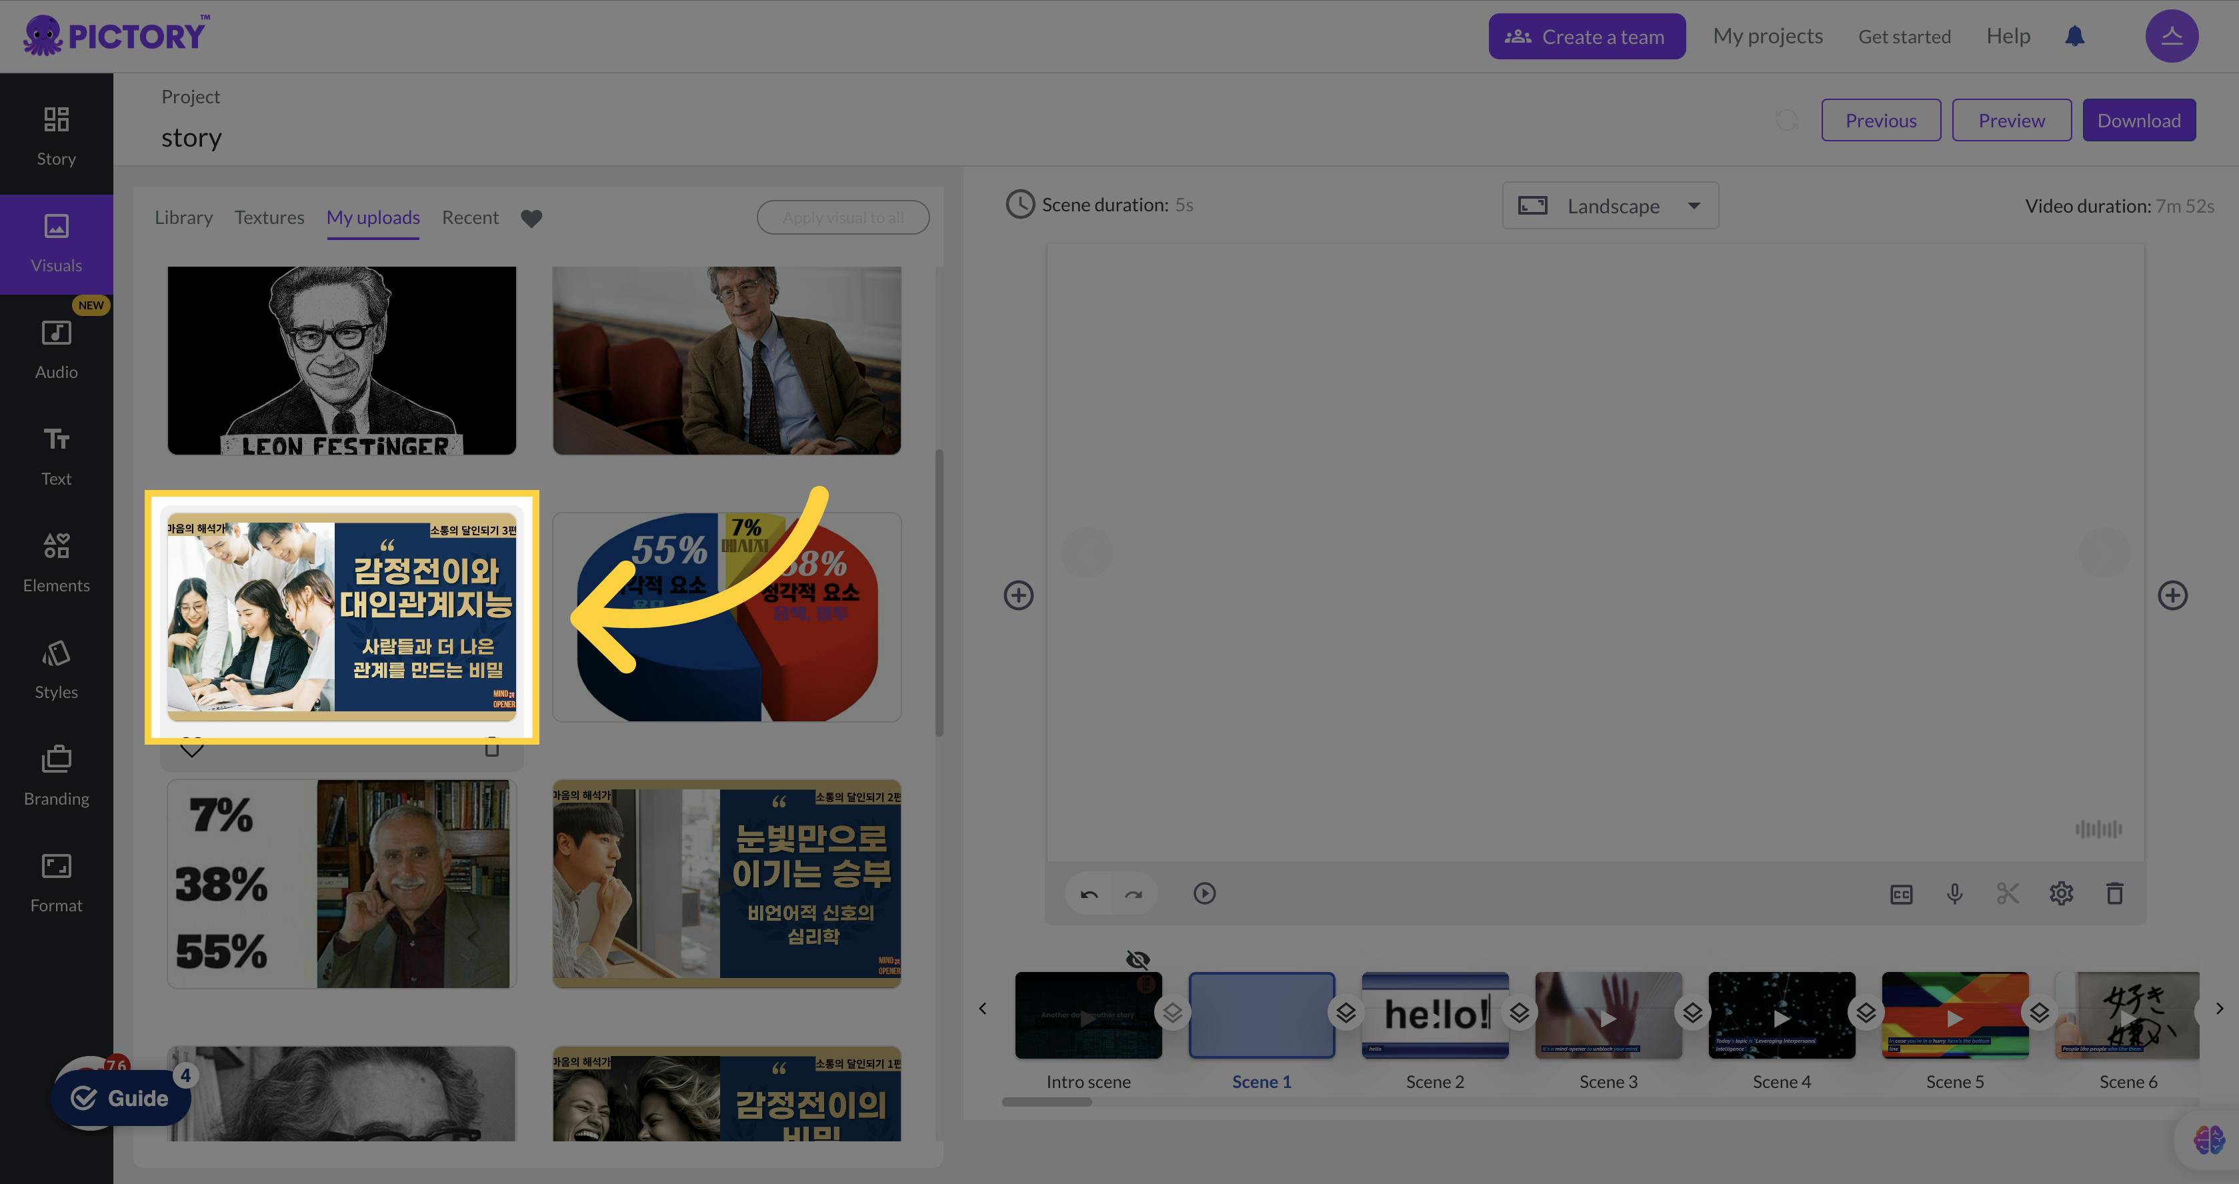The height and width of the screenshot is (1184, 2239).
Task: Open the Branding sidebar section
Action: [x=57, y=777]
